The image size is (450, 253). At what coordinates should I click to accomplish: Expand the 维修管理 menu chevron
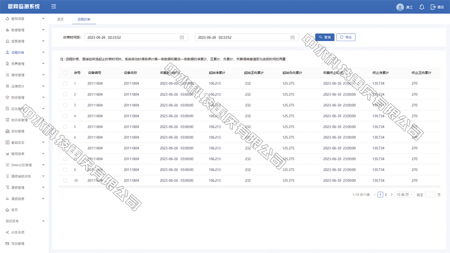[x=44, y=75]
